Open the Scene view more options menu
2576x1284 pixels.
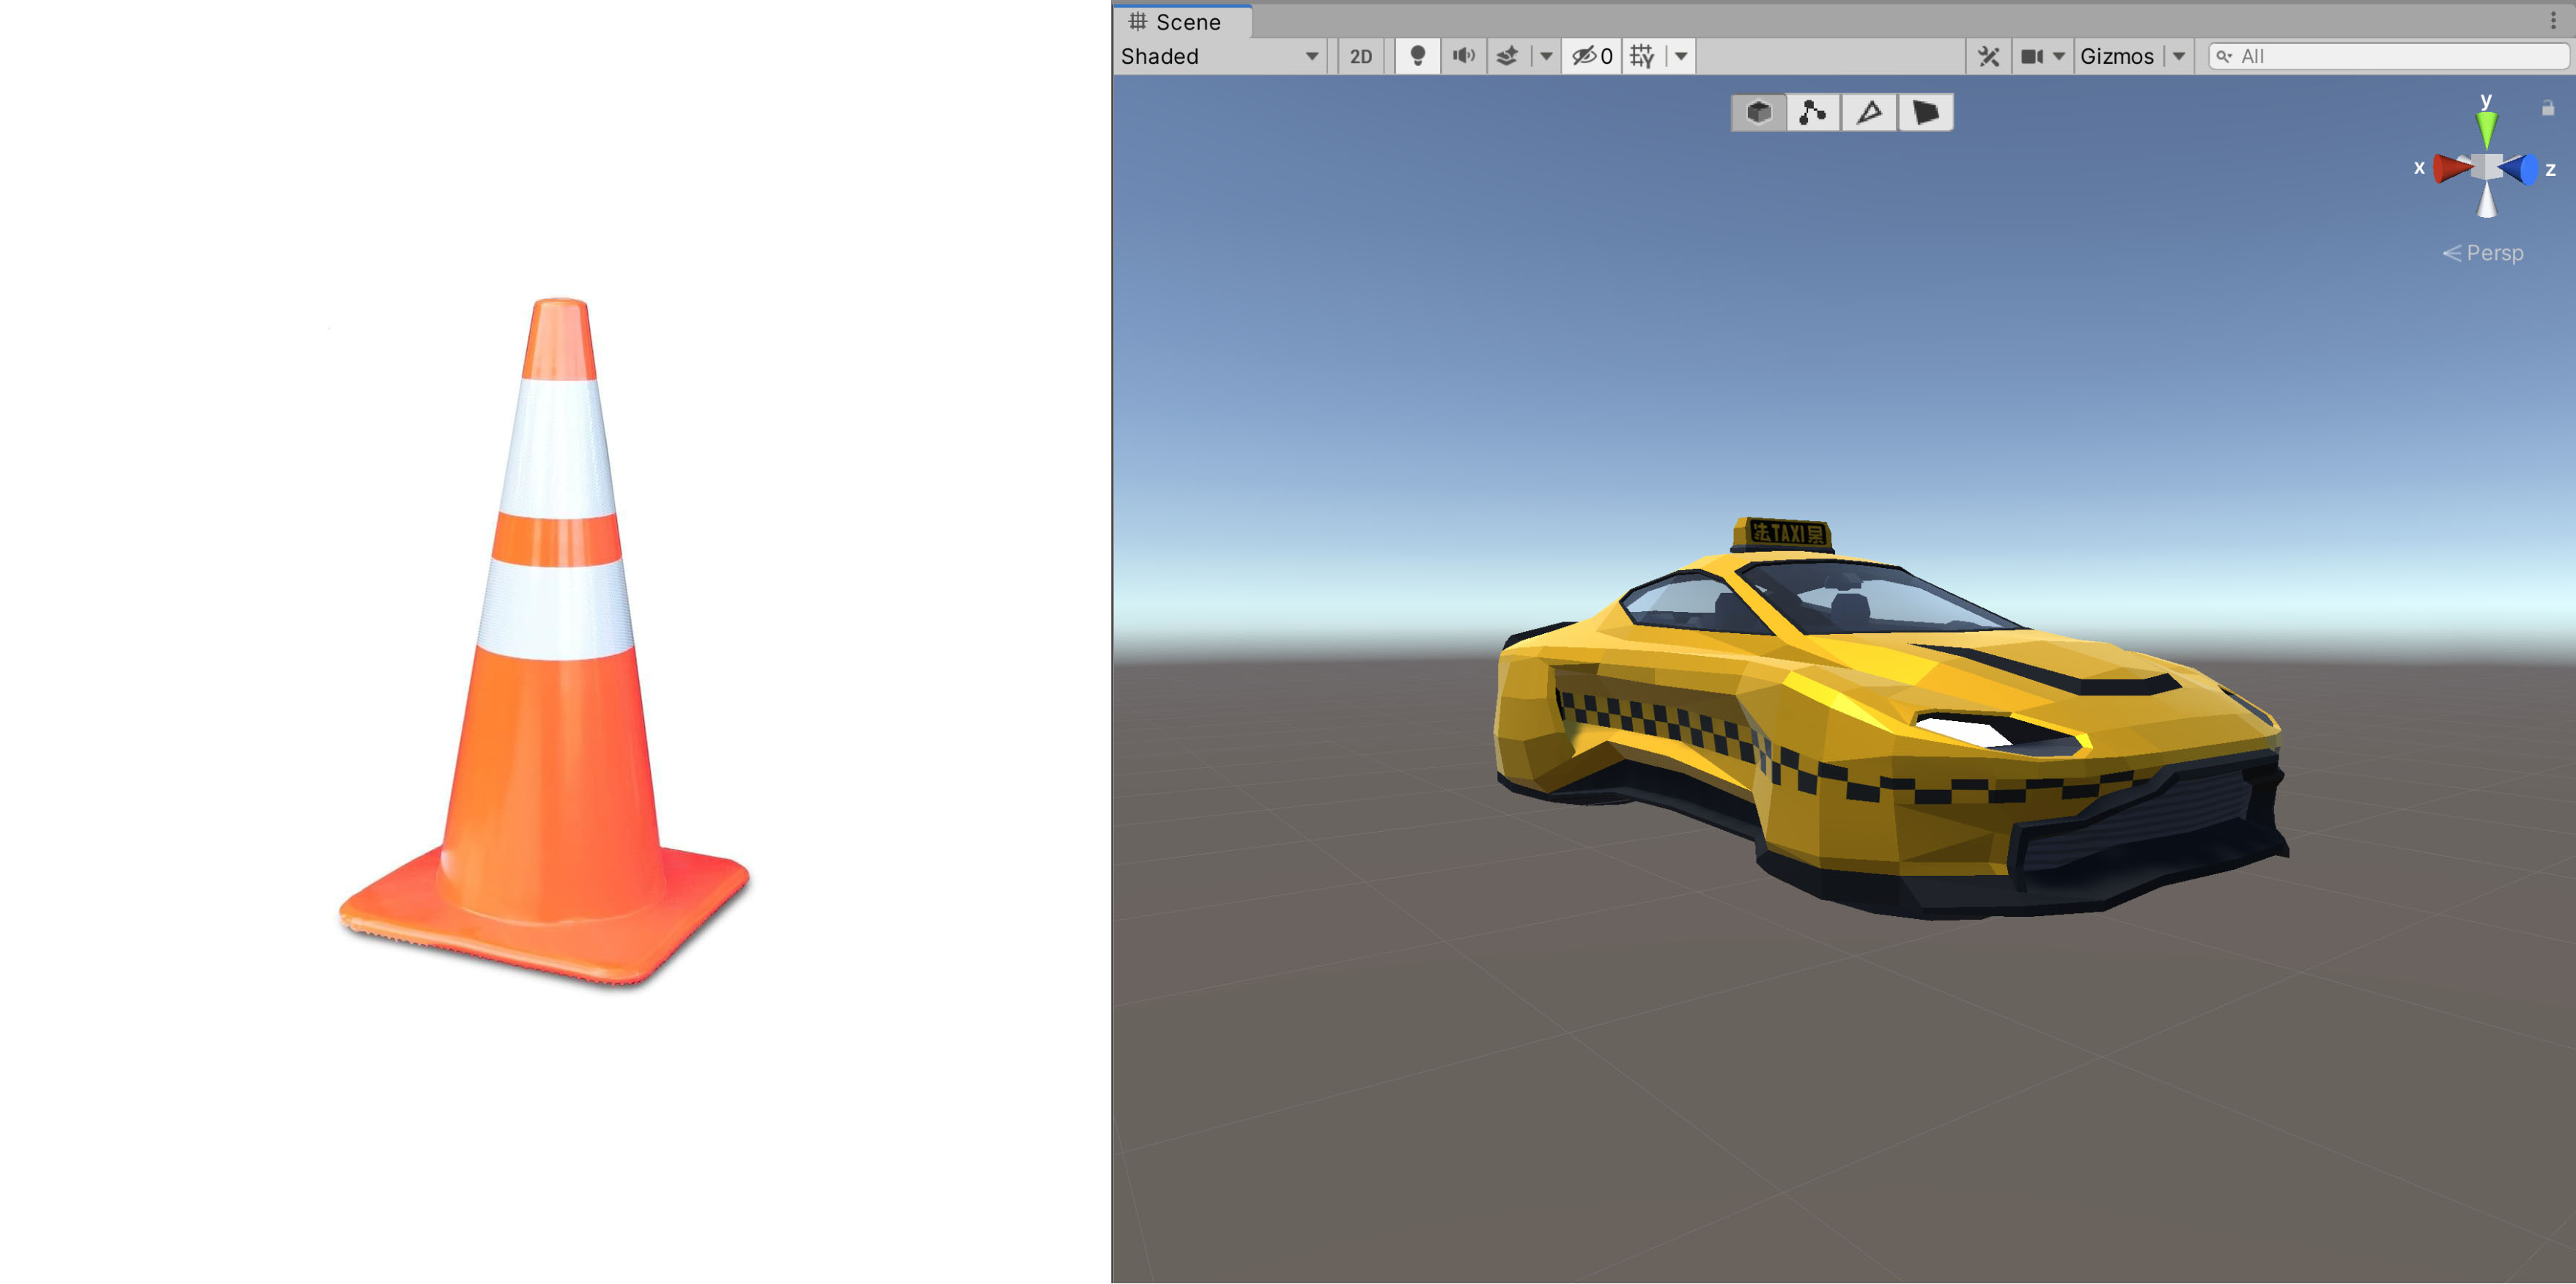pyautogui.click(x=2552, y=20)
